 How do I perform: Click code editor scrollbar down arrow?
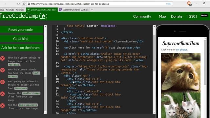click(x=154, y=112)
